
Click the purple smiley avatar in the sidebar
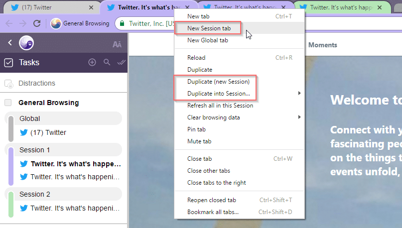26,42
